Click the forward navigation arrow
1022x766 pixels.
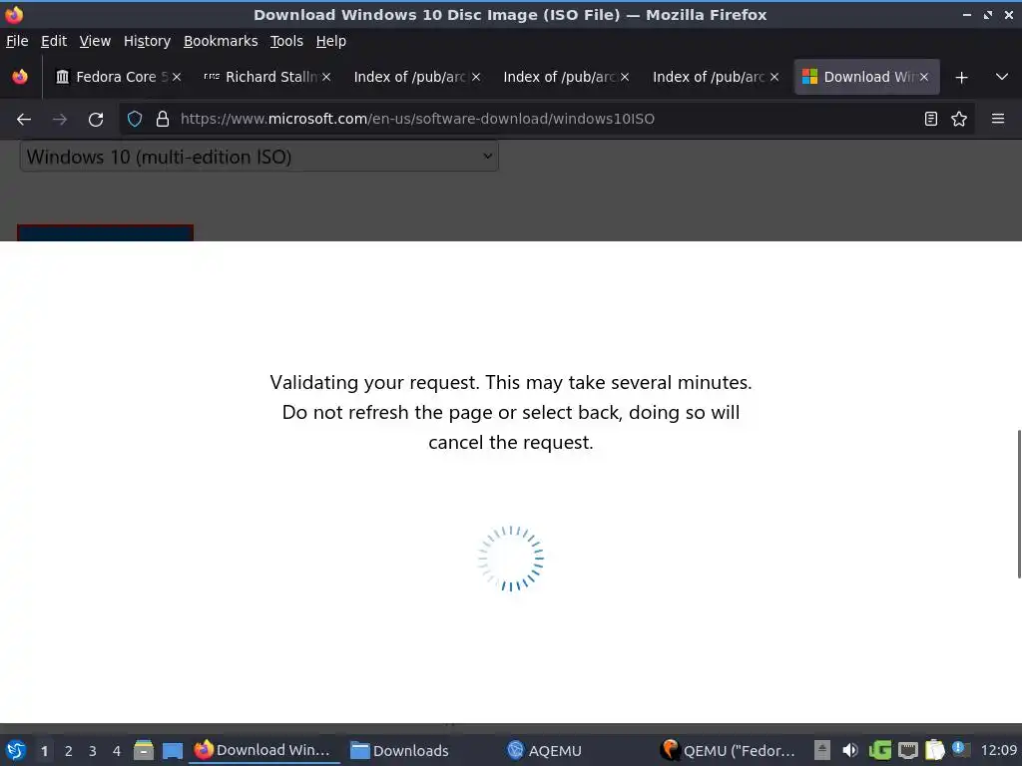click(x=59, y=120)
